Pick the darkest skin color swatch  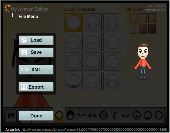click(x=152, y=29)
